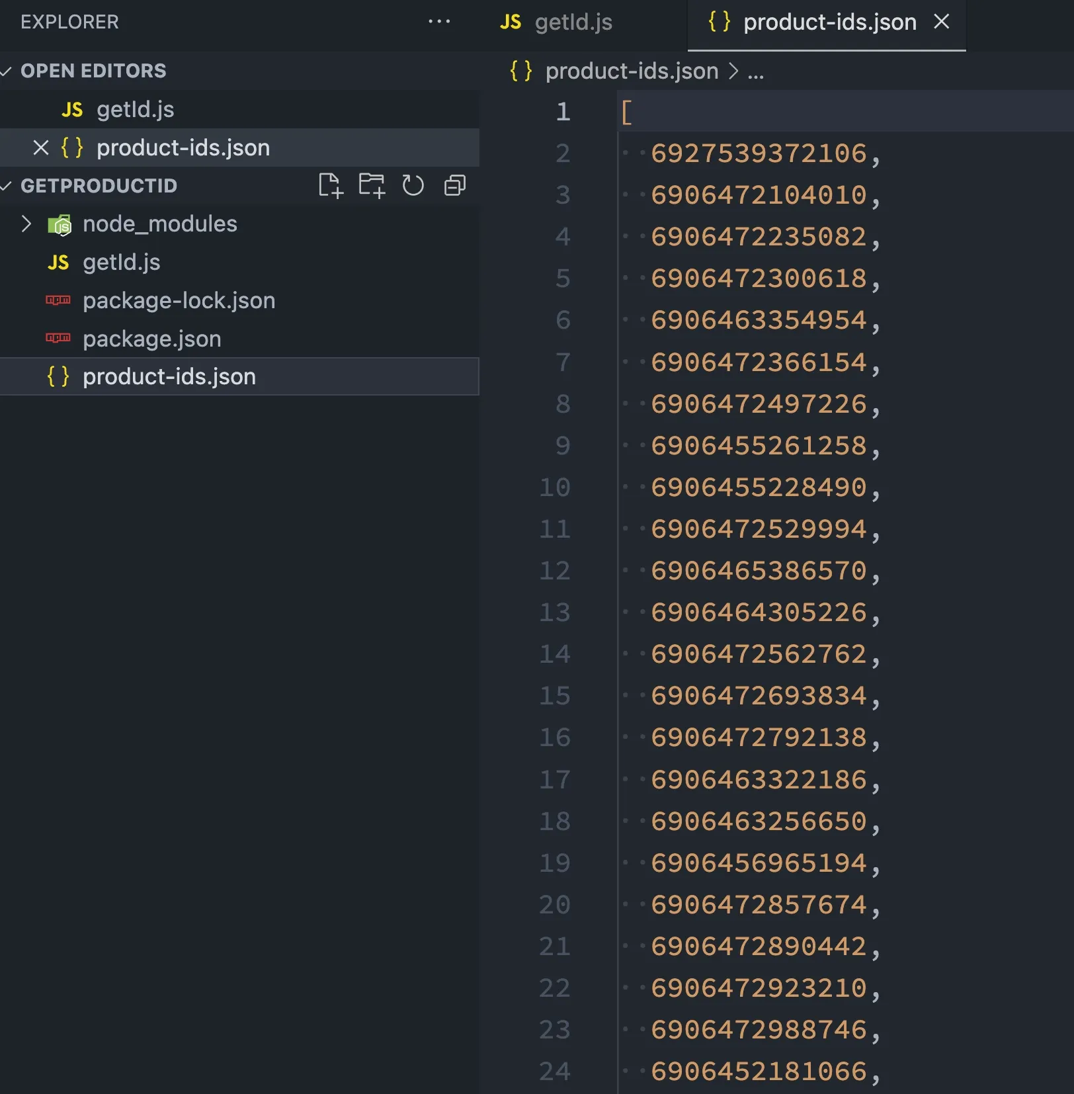Click the New File icon
The height and width of the screenshot is (1094, 1074).
(x=330, y=186)
